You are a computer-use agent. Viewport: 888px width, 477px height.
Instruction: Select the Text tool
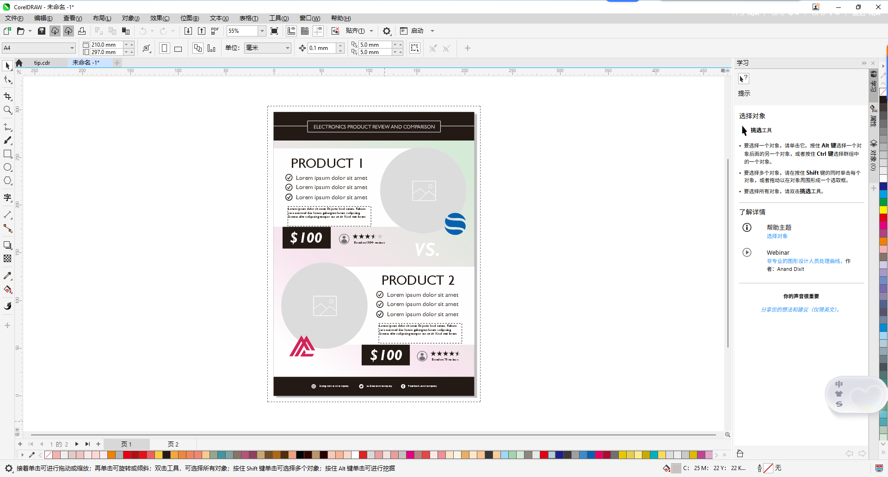click(x=7, y=198)
